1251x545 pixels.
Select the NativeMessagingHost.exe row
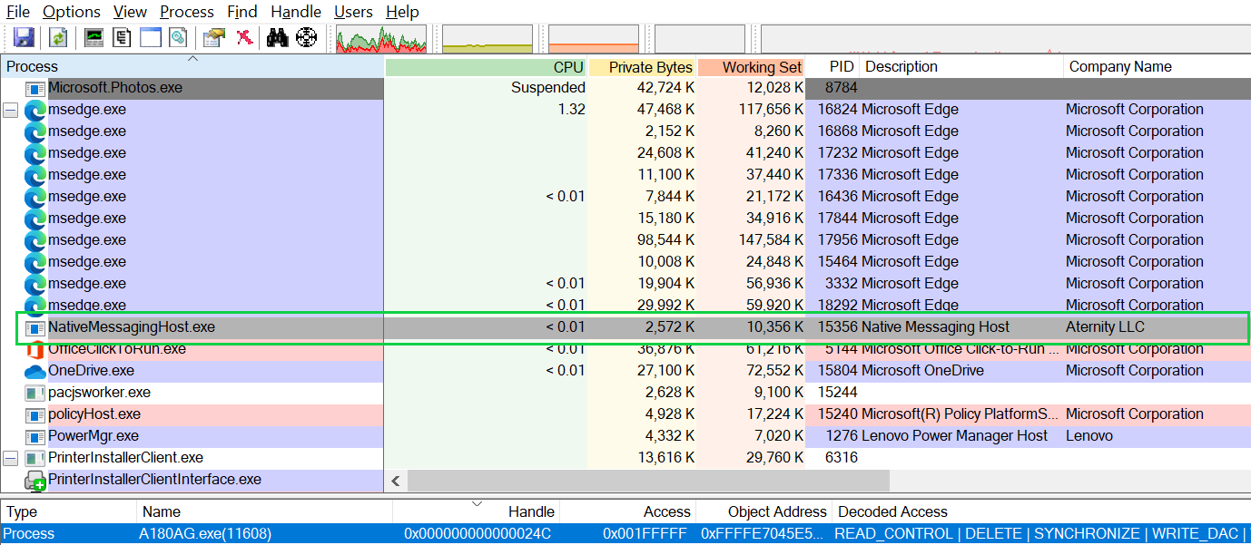(633, 327)
